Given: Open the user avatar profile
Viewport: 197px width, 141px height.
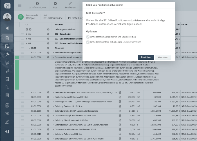Looking at the screenshot, I should 7,17.
